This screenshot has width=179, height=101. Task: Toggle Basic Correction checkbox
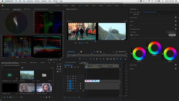click(176, 17)
